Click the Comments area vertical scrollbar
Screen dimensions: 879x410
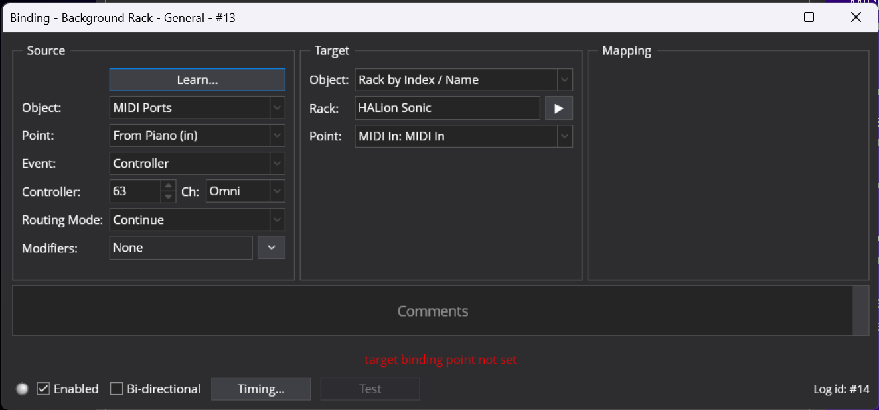coord(861,311)
